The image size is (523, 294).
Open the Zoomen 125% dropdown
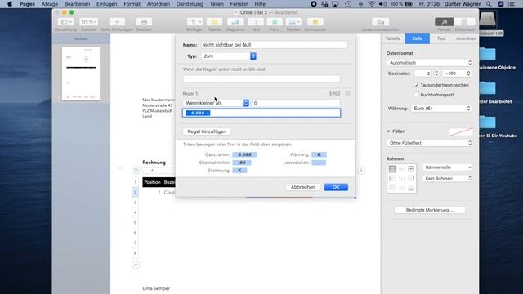tap(88, 22)
